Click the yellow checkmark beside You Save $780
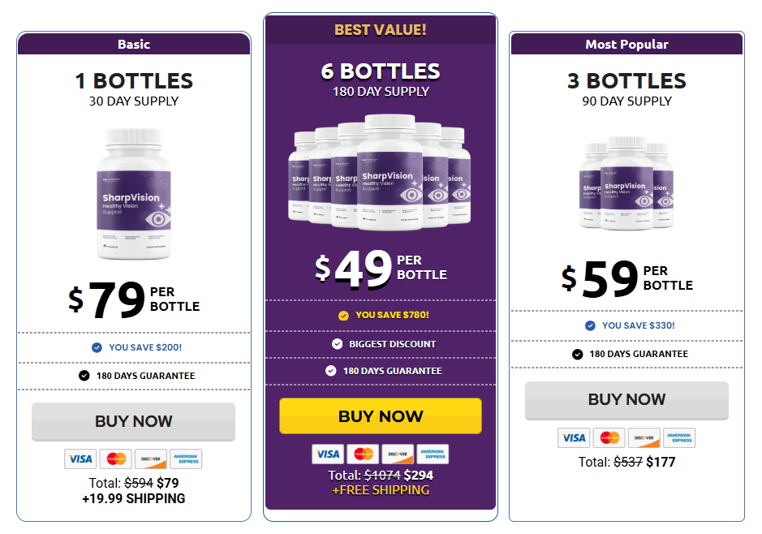 [343, 316]
